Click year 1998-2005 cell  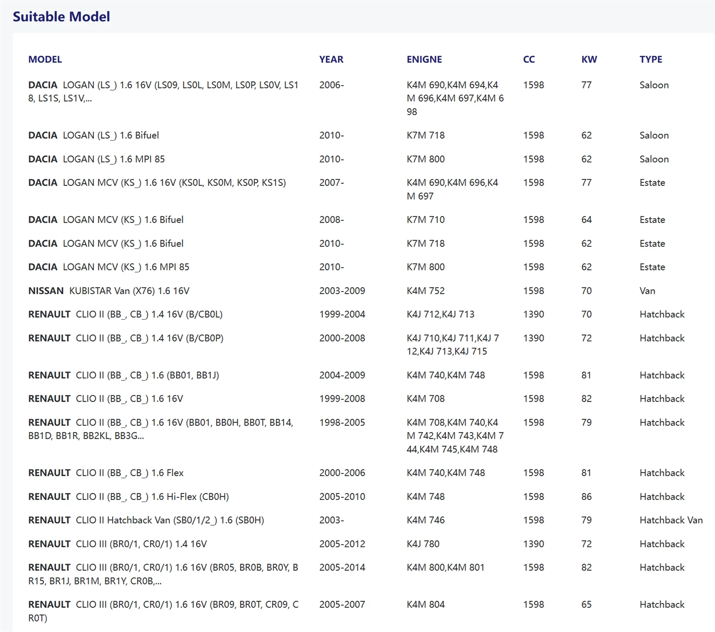pos(342,422)
